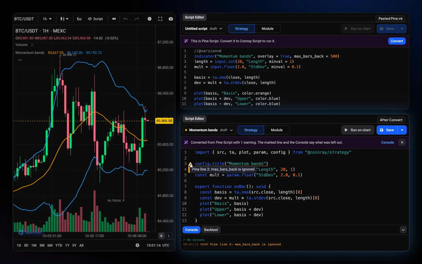Open the Untitled script draft dropdown

(204, 29)
